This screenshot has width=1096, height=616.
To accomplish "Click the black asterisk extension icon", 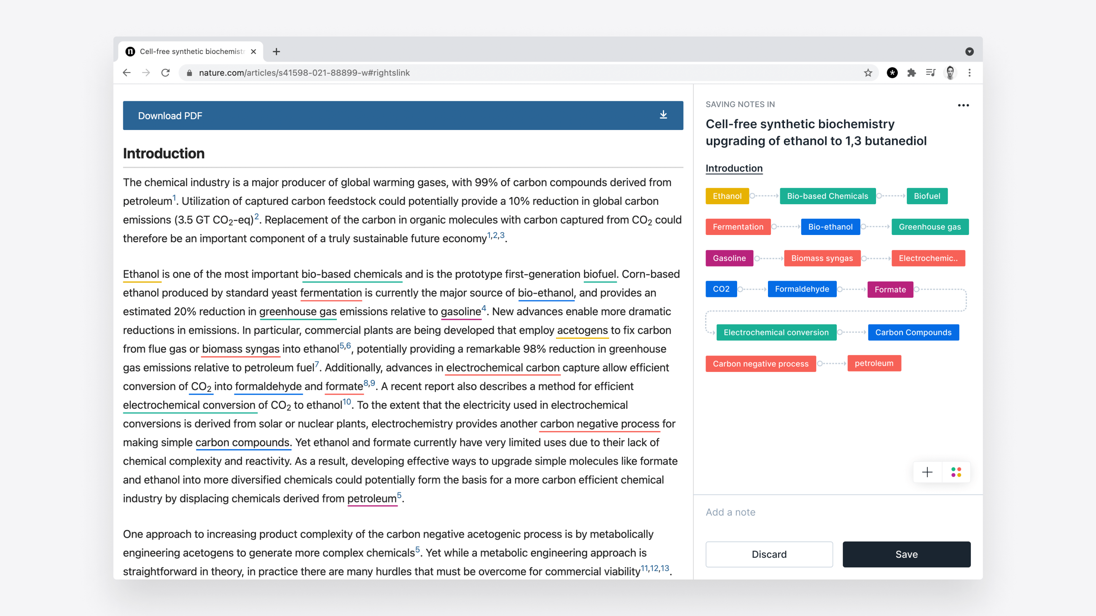I will 892,73.
